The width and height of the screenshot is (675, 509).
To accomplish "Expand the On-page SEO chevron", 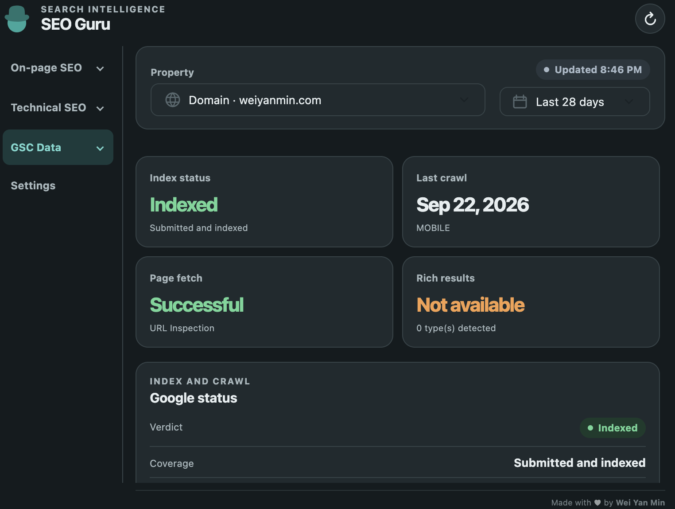I will [x=100, y=68].
